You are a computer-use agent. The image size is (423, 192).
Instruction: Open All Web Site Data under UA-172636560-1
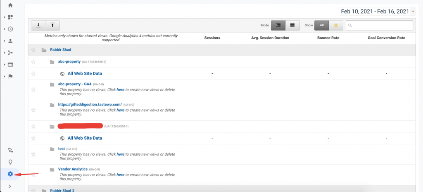(85, 138)
